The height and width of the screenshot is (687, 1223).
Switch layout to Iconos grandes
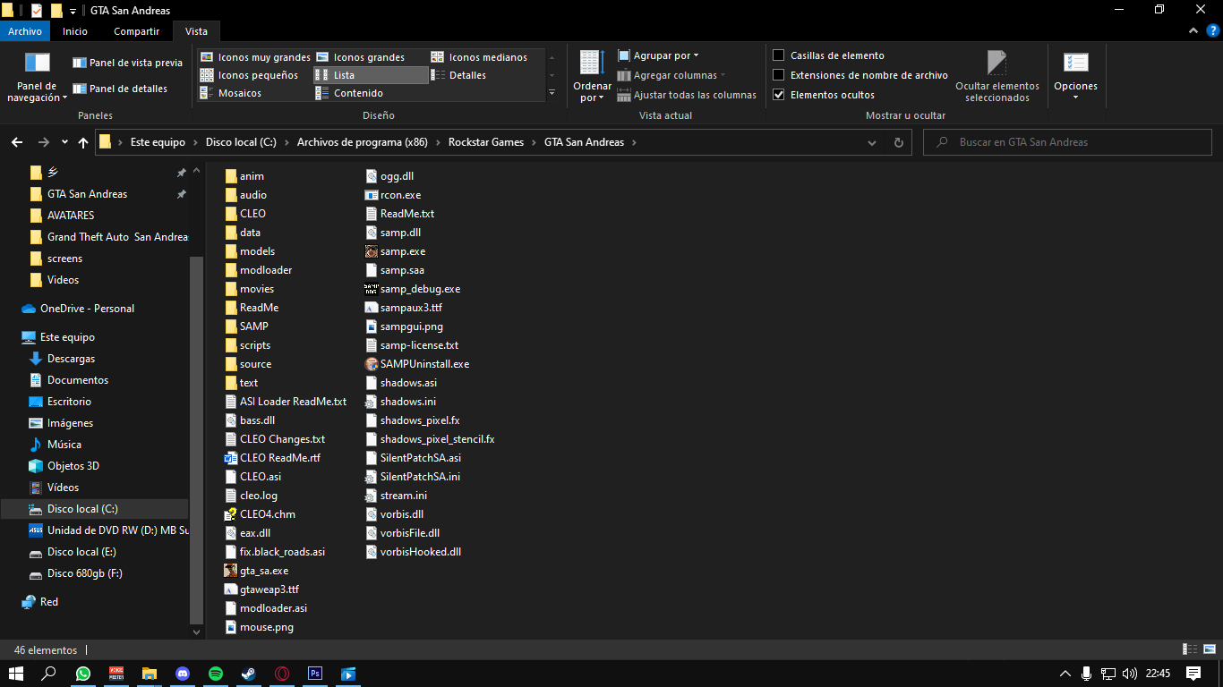pyautogui.click(x=360, y=57)
